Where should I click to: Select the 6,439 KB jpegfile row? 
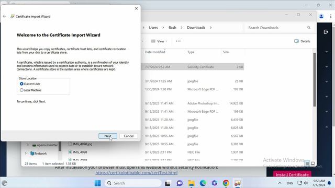point(192,120)
